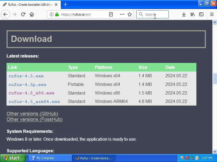Click the Windows ARM64 platform cell
The height and width of the screenshot is (162, 217).
tap(111, 102)
